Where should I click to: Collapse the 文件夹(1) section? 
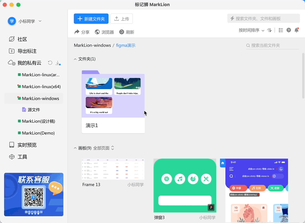(x=75, y=59)
